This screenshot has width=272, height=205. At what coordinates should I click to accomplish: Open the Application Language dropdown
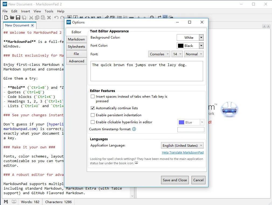(182, 145)
